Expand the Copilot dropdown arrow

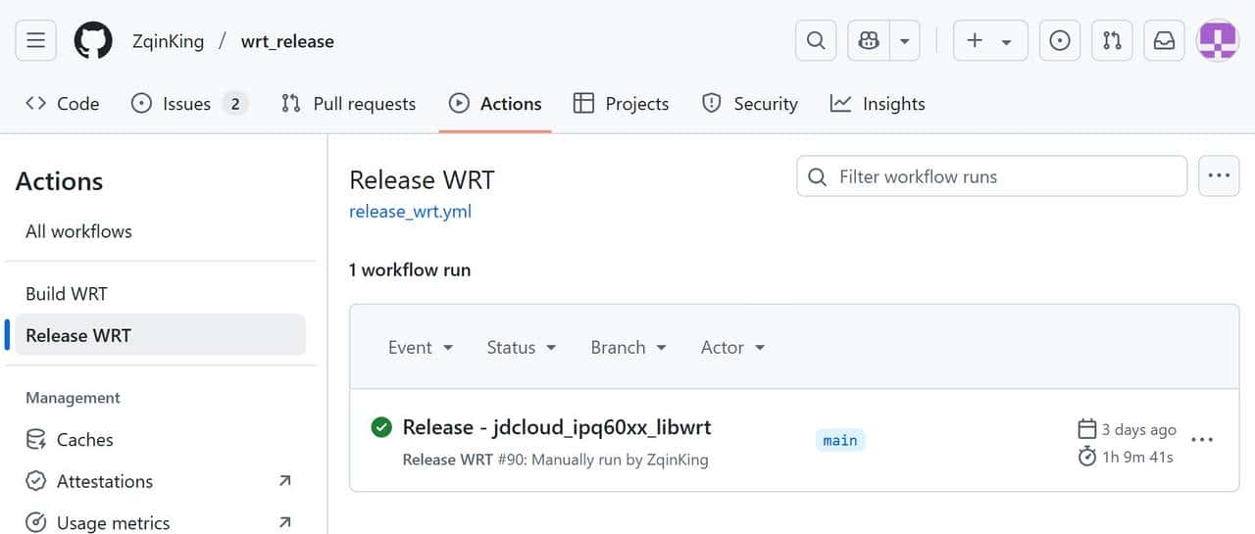point(904,40)
